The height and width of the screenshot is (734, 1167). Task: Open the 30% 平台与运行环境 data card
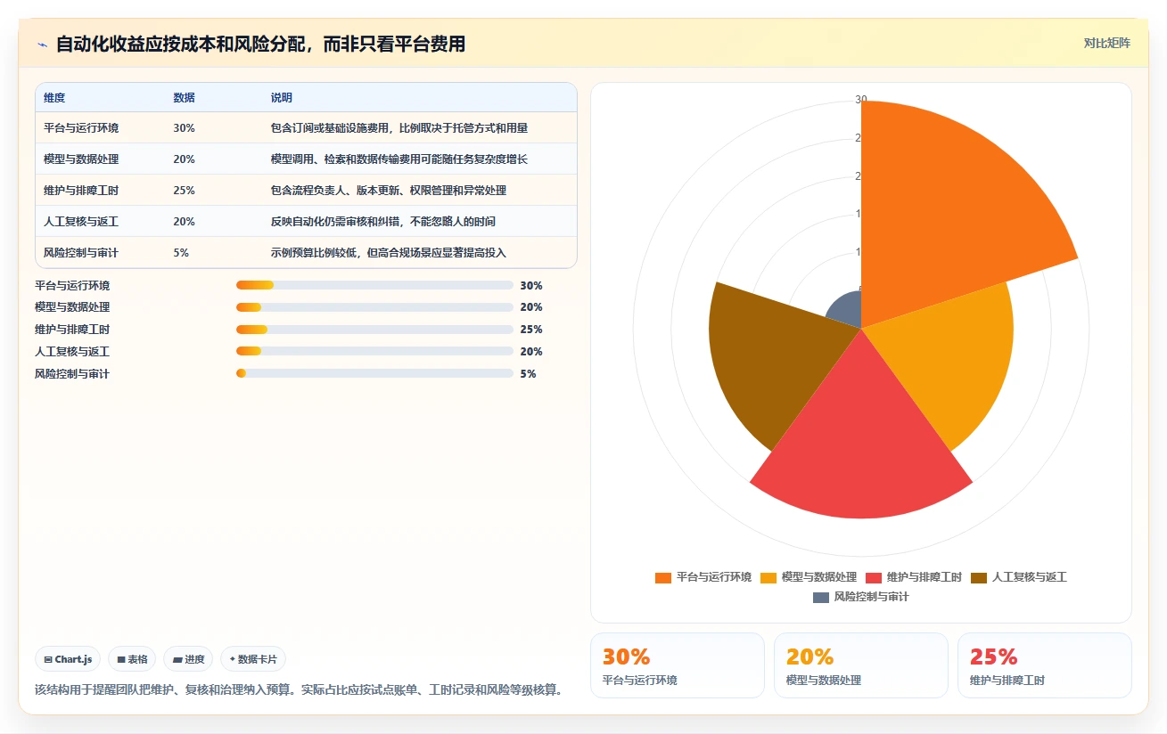677,665
